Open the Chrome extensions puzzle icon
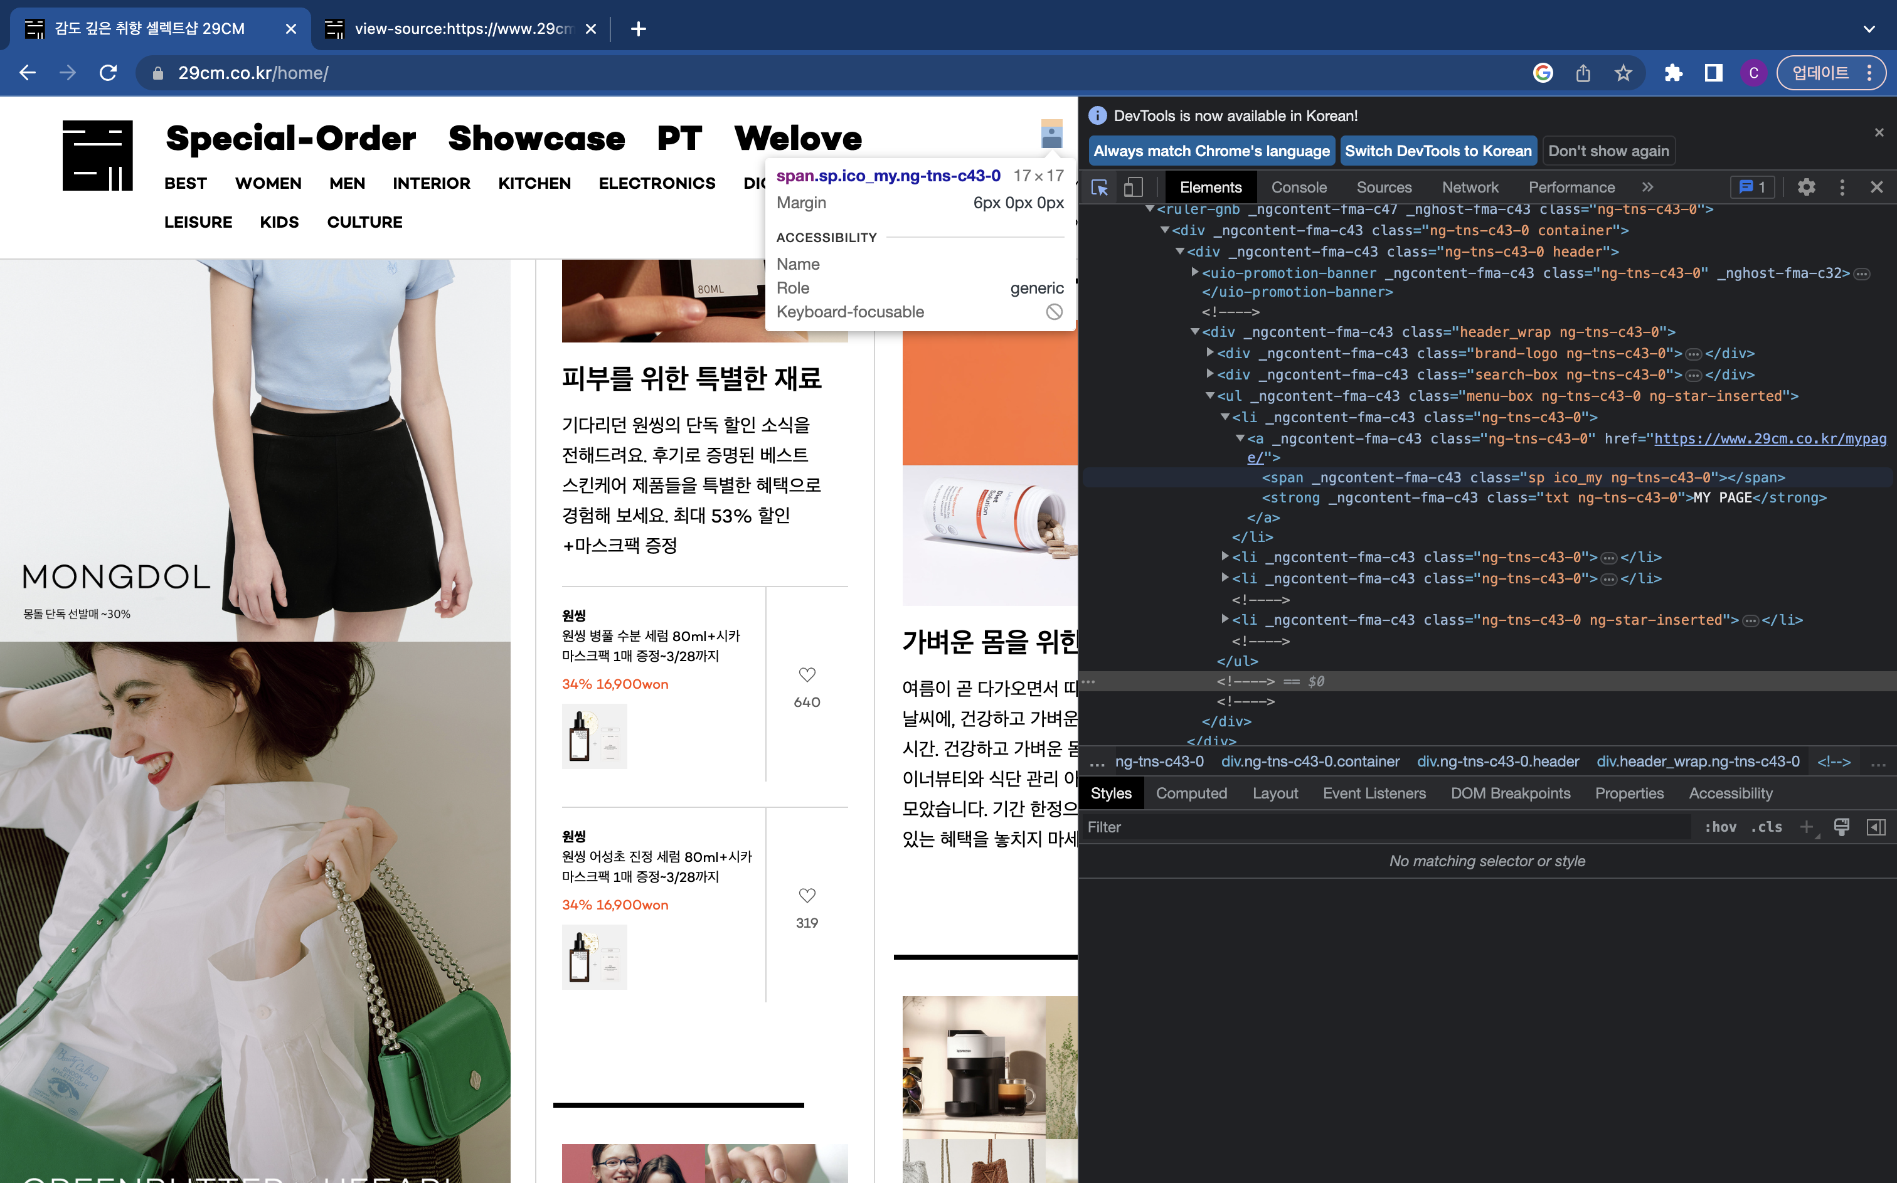The image size is (1897, 1183). 1672,73
